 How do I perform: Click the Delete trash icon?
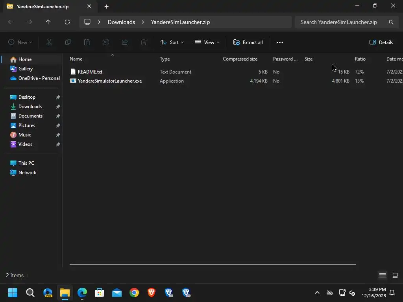coord(144,42)
